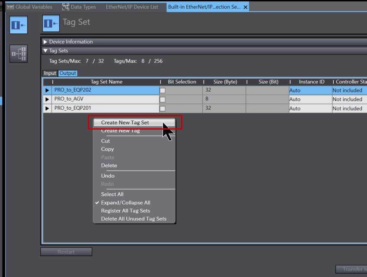Viewport: 367px width, 277px height.
Task: Expand the Device Information section
Action: click(45, 42)
